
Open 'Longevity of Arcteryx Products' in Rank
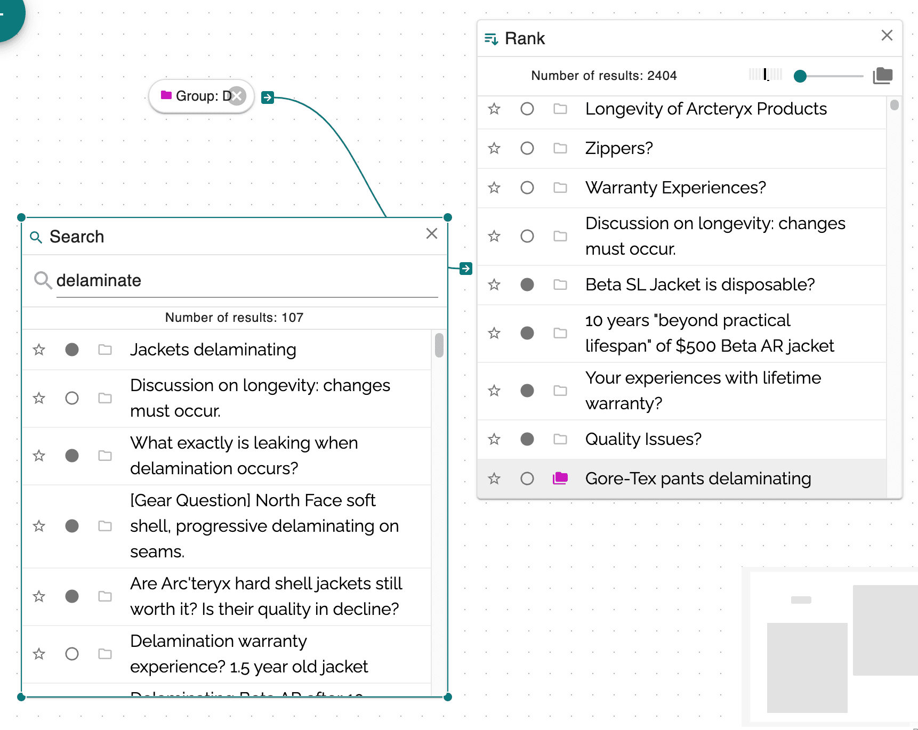tap(706, 109)
